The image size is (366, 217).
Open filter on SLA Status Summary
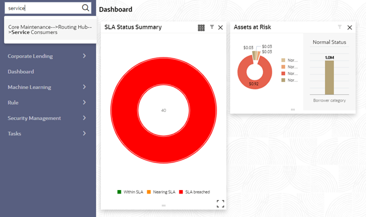pyautogui.click(x=212, y=27)
